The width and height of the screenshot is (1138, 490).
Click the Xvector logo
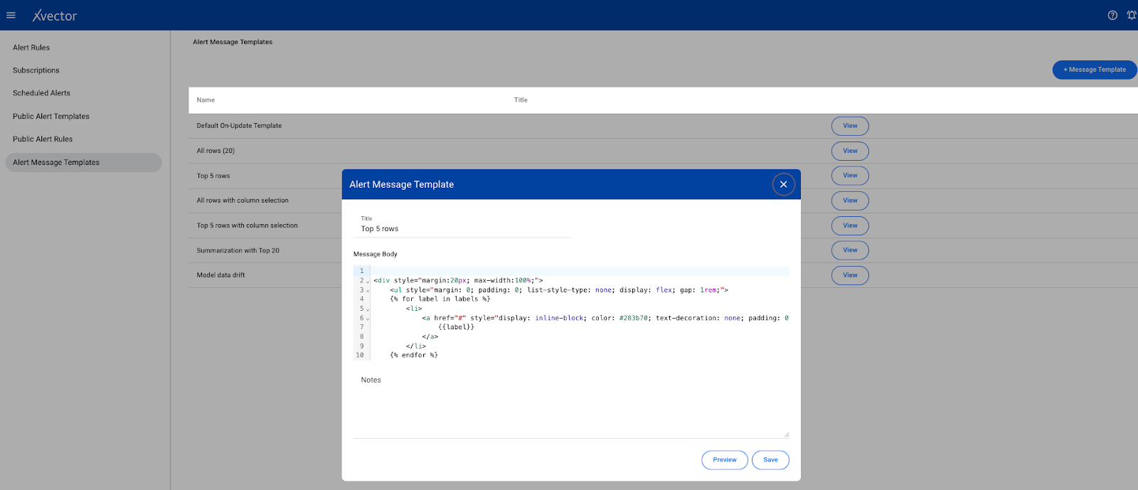(55, 16)
